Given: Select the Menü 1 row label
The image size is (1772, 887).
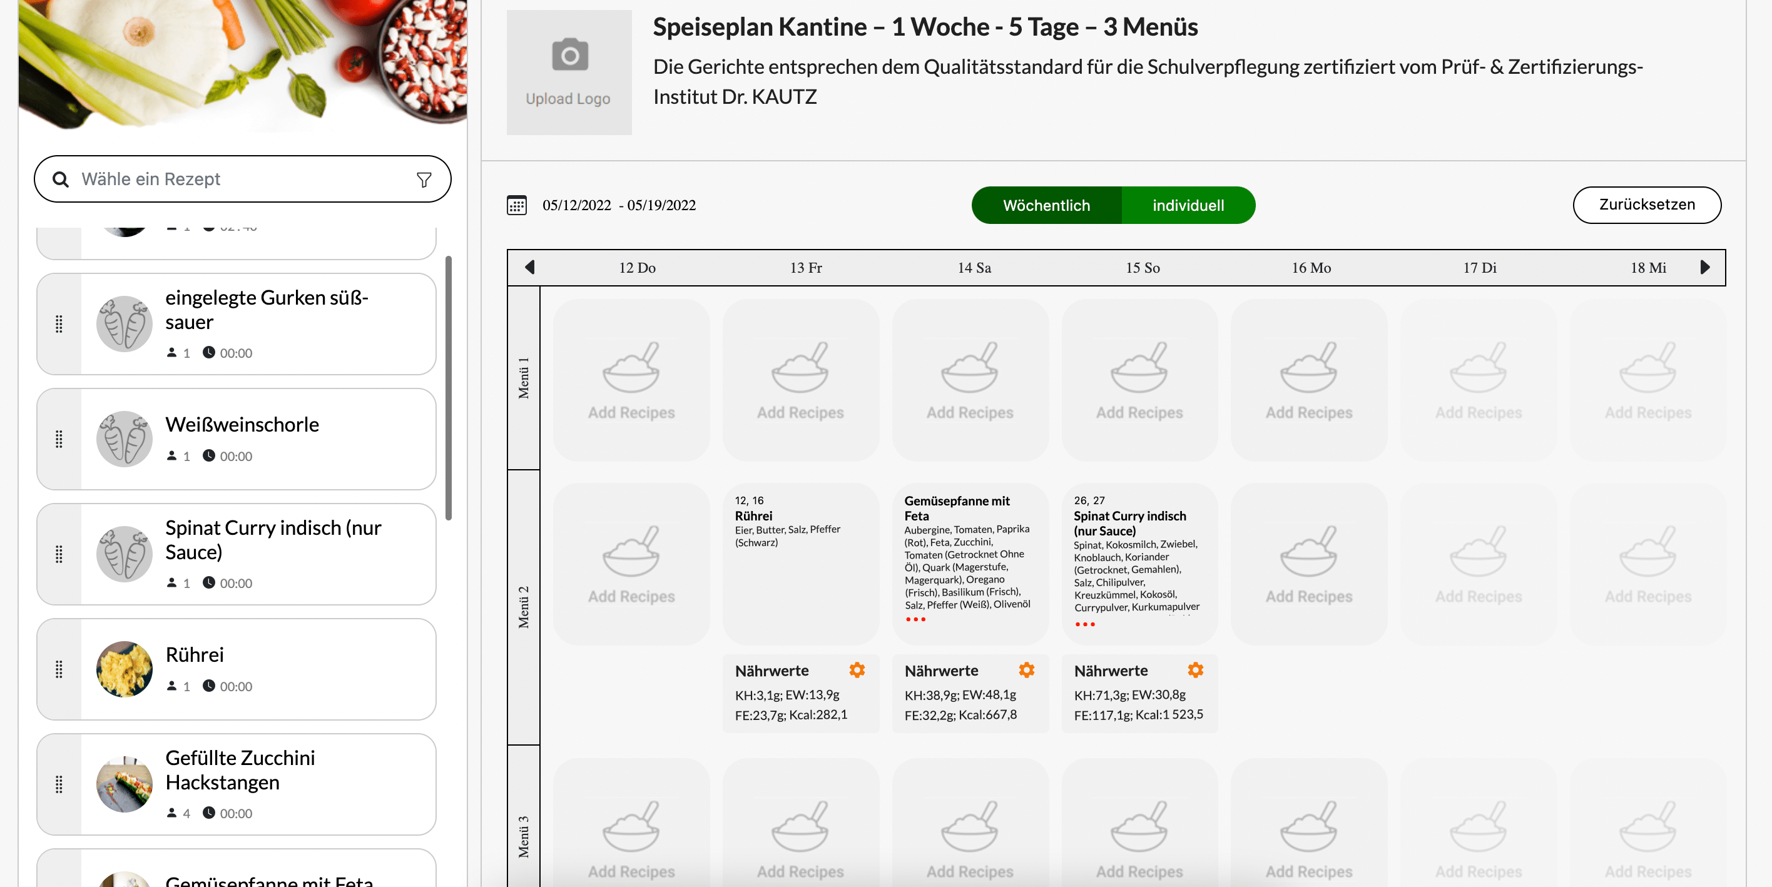Looking at the screenshot, I should 524,378.
